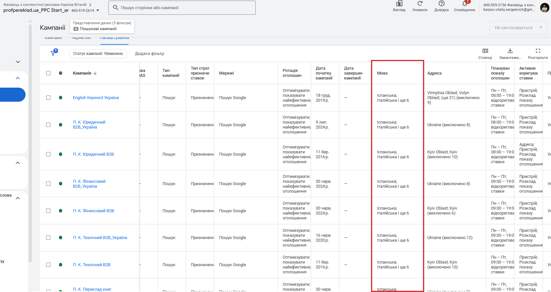This screenshot has height=292, width=551.
Task: Collapse sidebar section below the blue highlighted item
Action: click(x=18, y=163)
